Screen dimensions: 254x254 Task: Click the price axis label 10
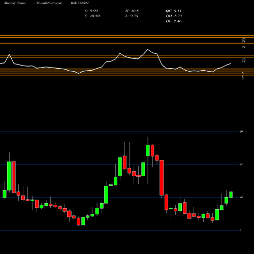click(241, 197)
